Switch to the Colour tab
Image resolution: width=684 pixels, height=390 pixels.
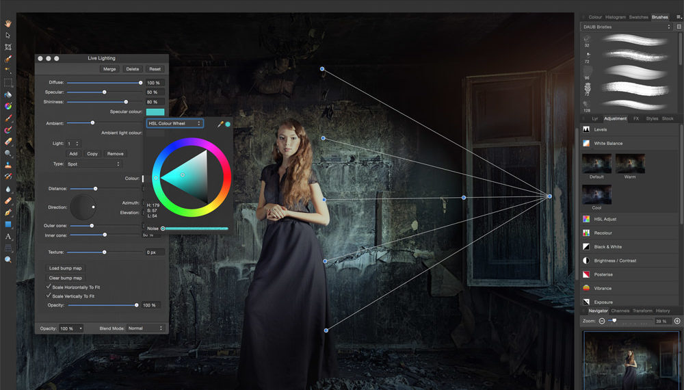[595, 17]
